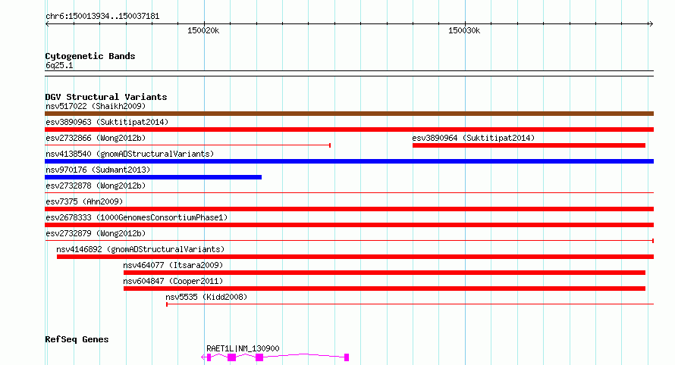
Task: Click the nsv5535 (Kidd2008) label
Action: [206, 297]
